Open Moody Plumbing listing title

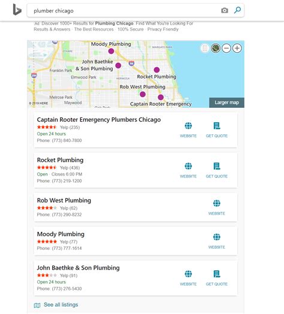point(61,234)
